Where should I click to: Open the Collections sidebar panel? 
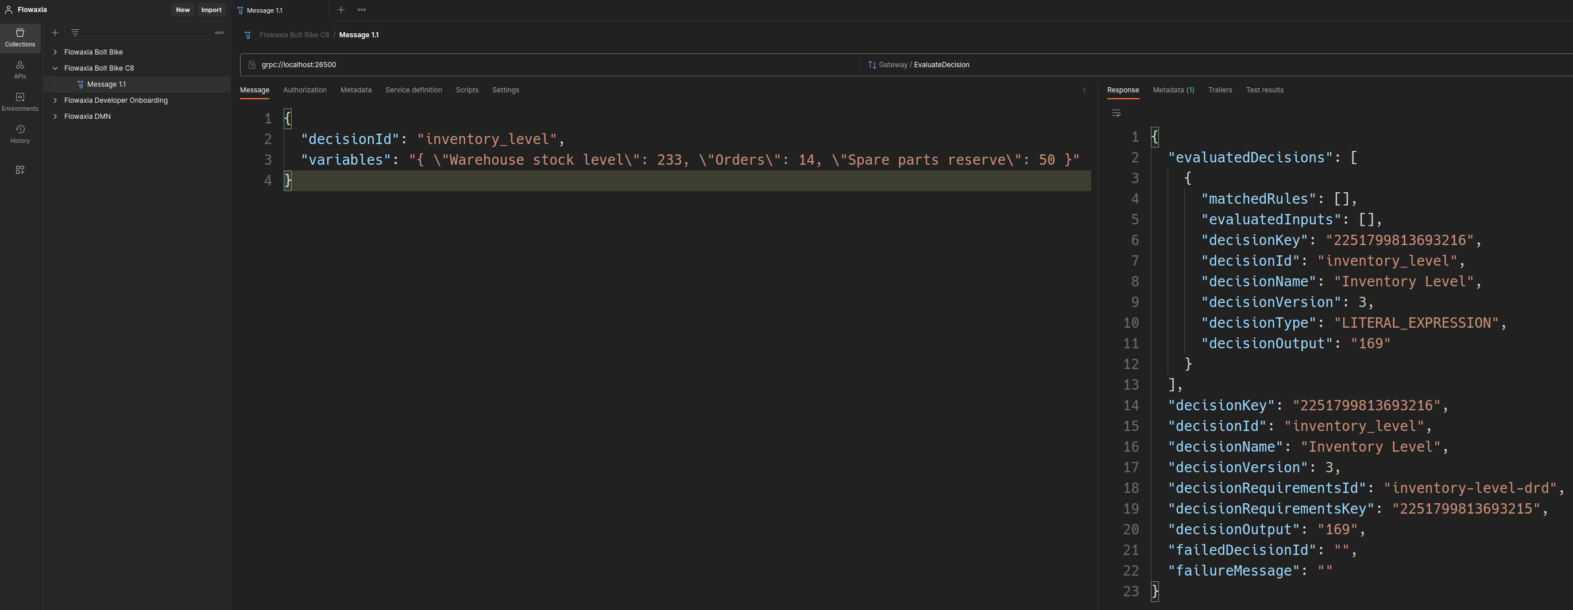click(20, 37)
